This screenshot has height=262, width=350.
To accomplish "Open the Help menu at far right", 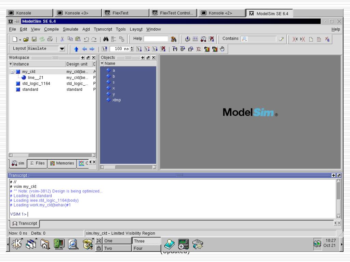I will pos(336,29).
